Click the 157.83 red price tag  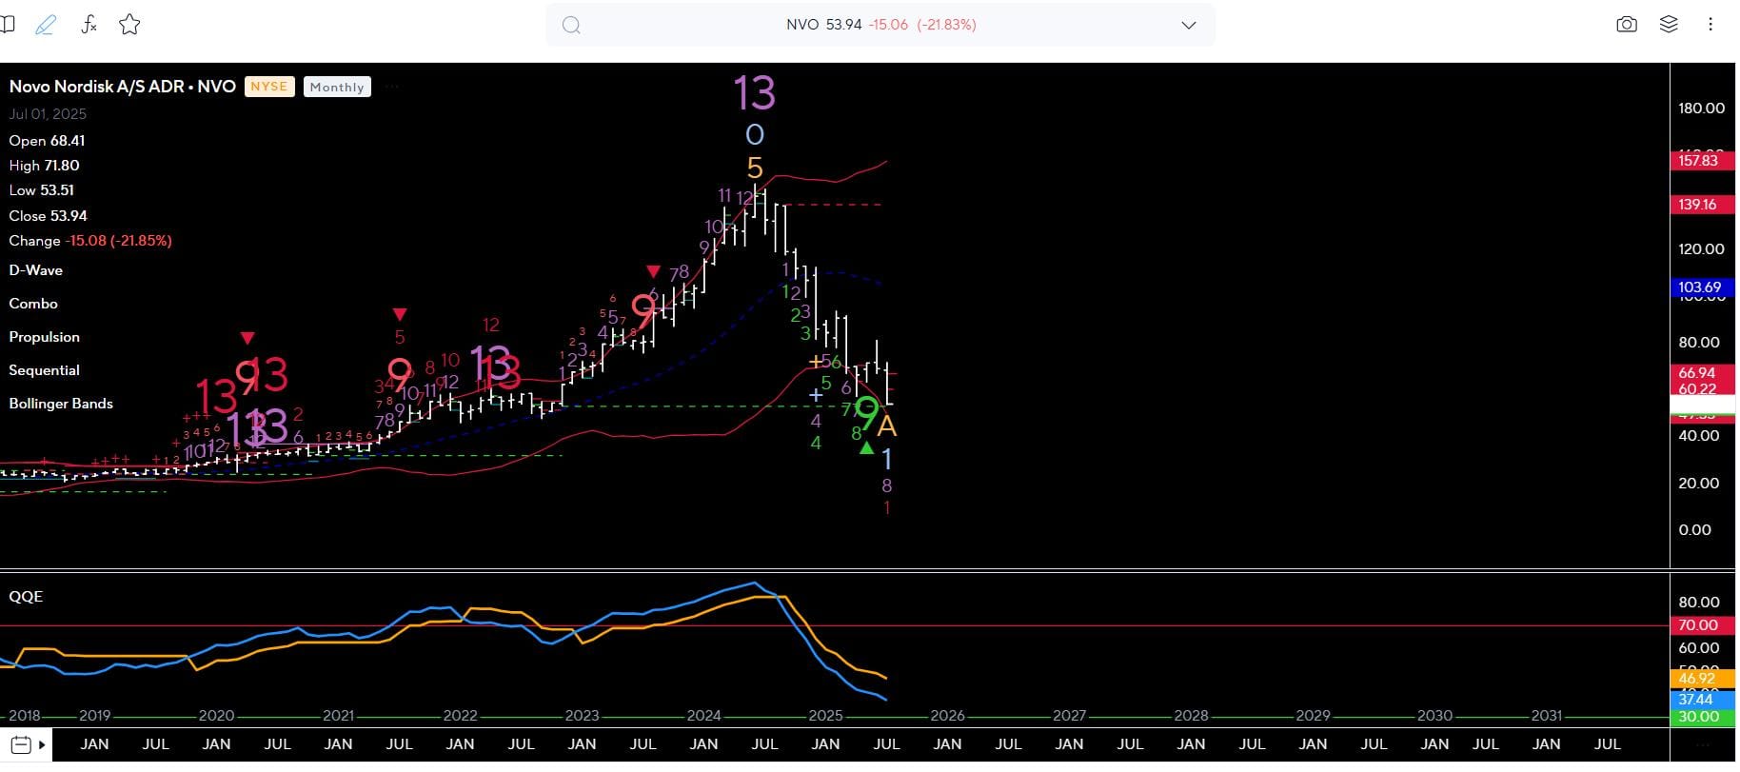point(1698,161)
